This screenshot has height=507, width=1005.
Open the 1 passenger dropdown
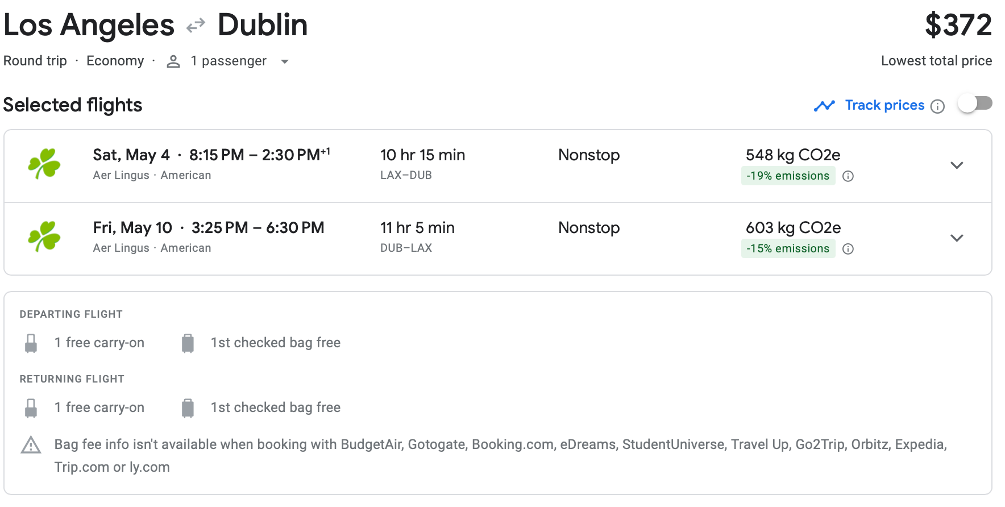[285, 61]
